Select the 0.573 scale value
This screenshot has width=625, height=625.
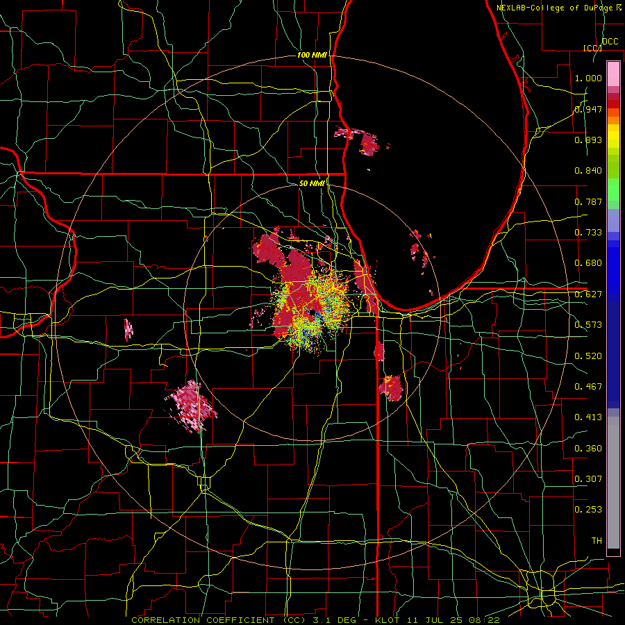(x=588, y=325)
